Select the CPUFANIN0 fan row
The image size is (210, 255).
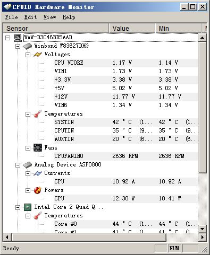[126, 156]
